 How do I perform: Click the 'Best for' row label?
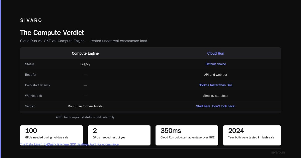tap(31, 75)
